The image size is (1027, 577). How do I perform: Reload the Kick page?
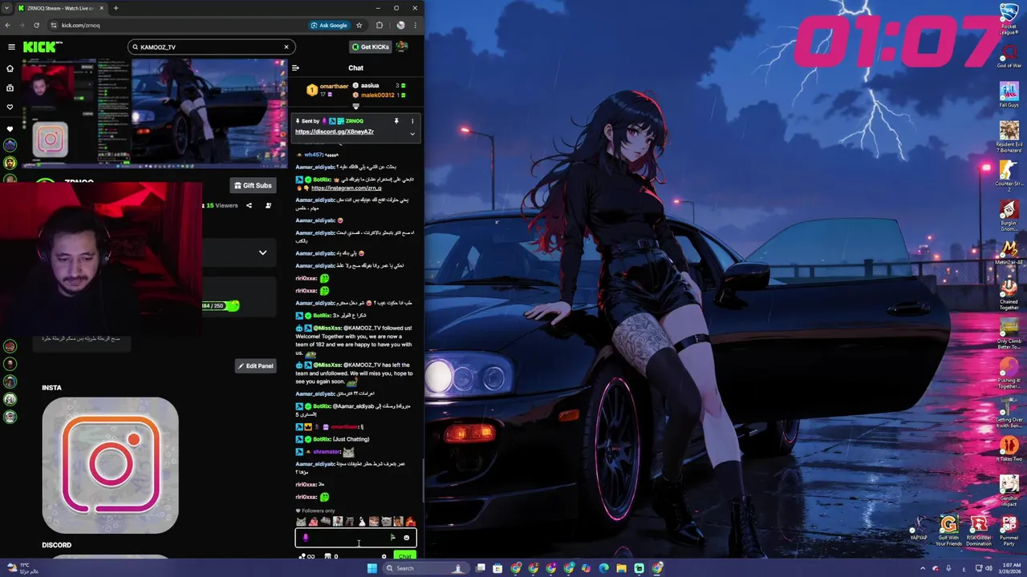point(36,25)
